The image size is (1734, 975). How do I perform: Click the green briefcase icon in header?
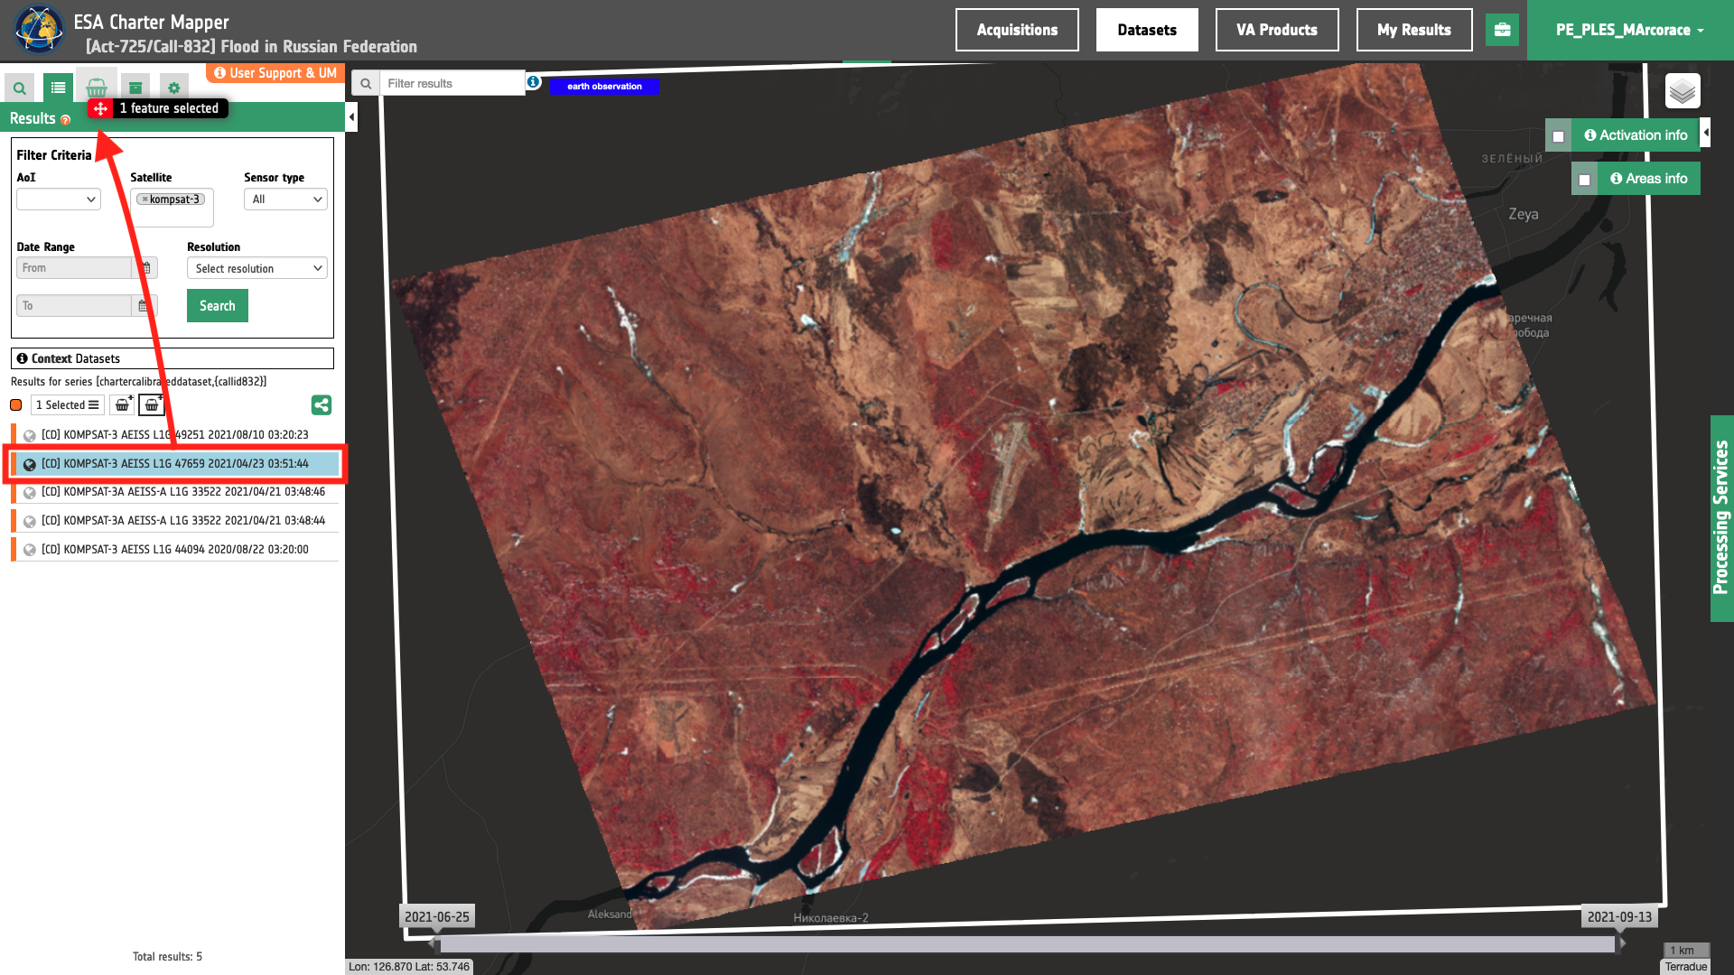point(1503,30)
